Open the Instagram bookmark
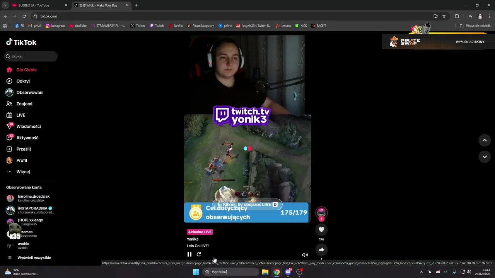The height and width of the screenshot is (278, 495). tap(55, 26)
